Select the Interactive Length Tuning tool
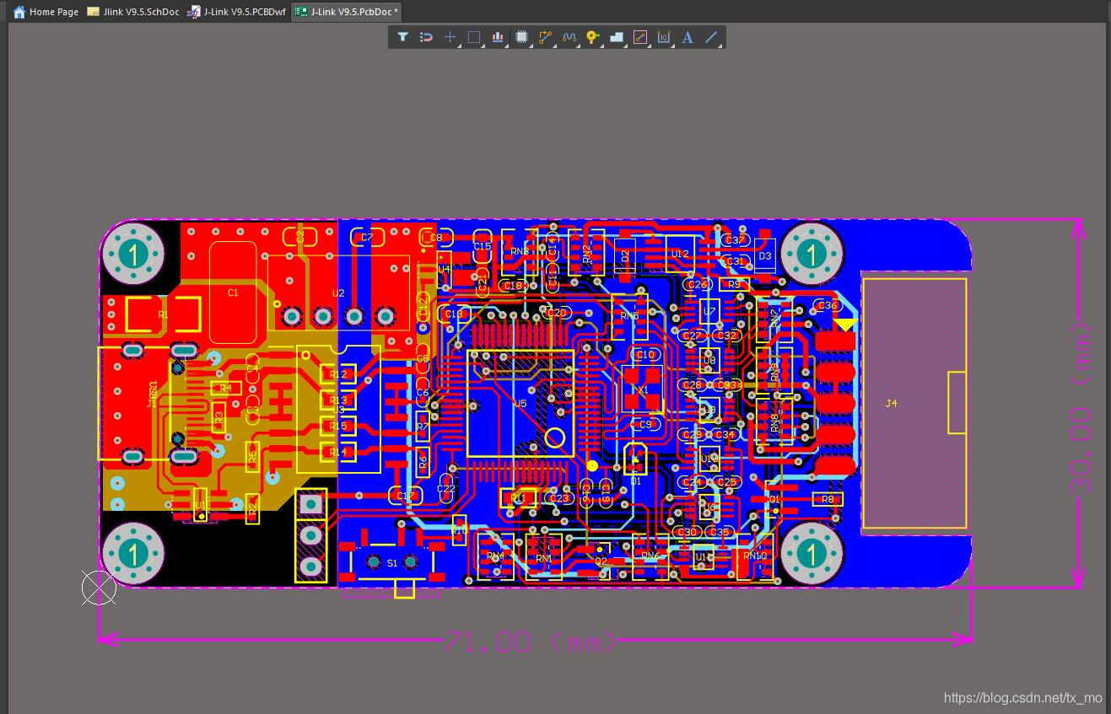 tap(569, 37)
